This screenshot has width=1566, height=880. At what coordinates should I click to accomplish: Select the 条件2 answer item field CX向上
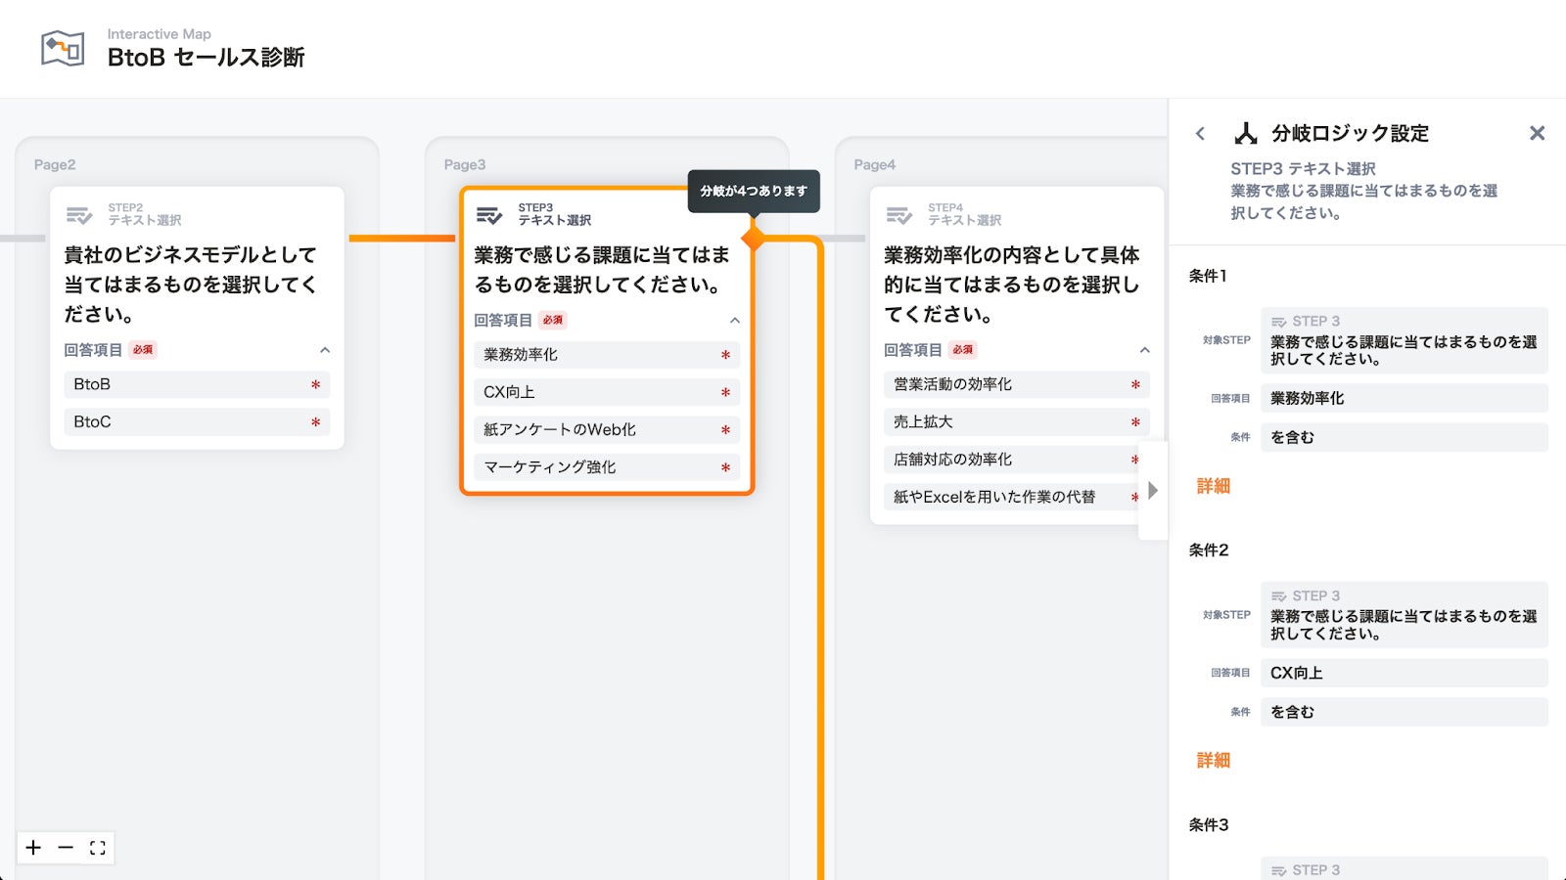pos(1405,673)
